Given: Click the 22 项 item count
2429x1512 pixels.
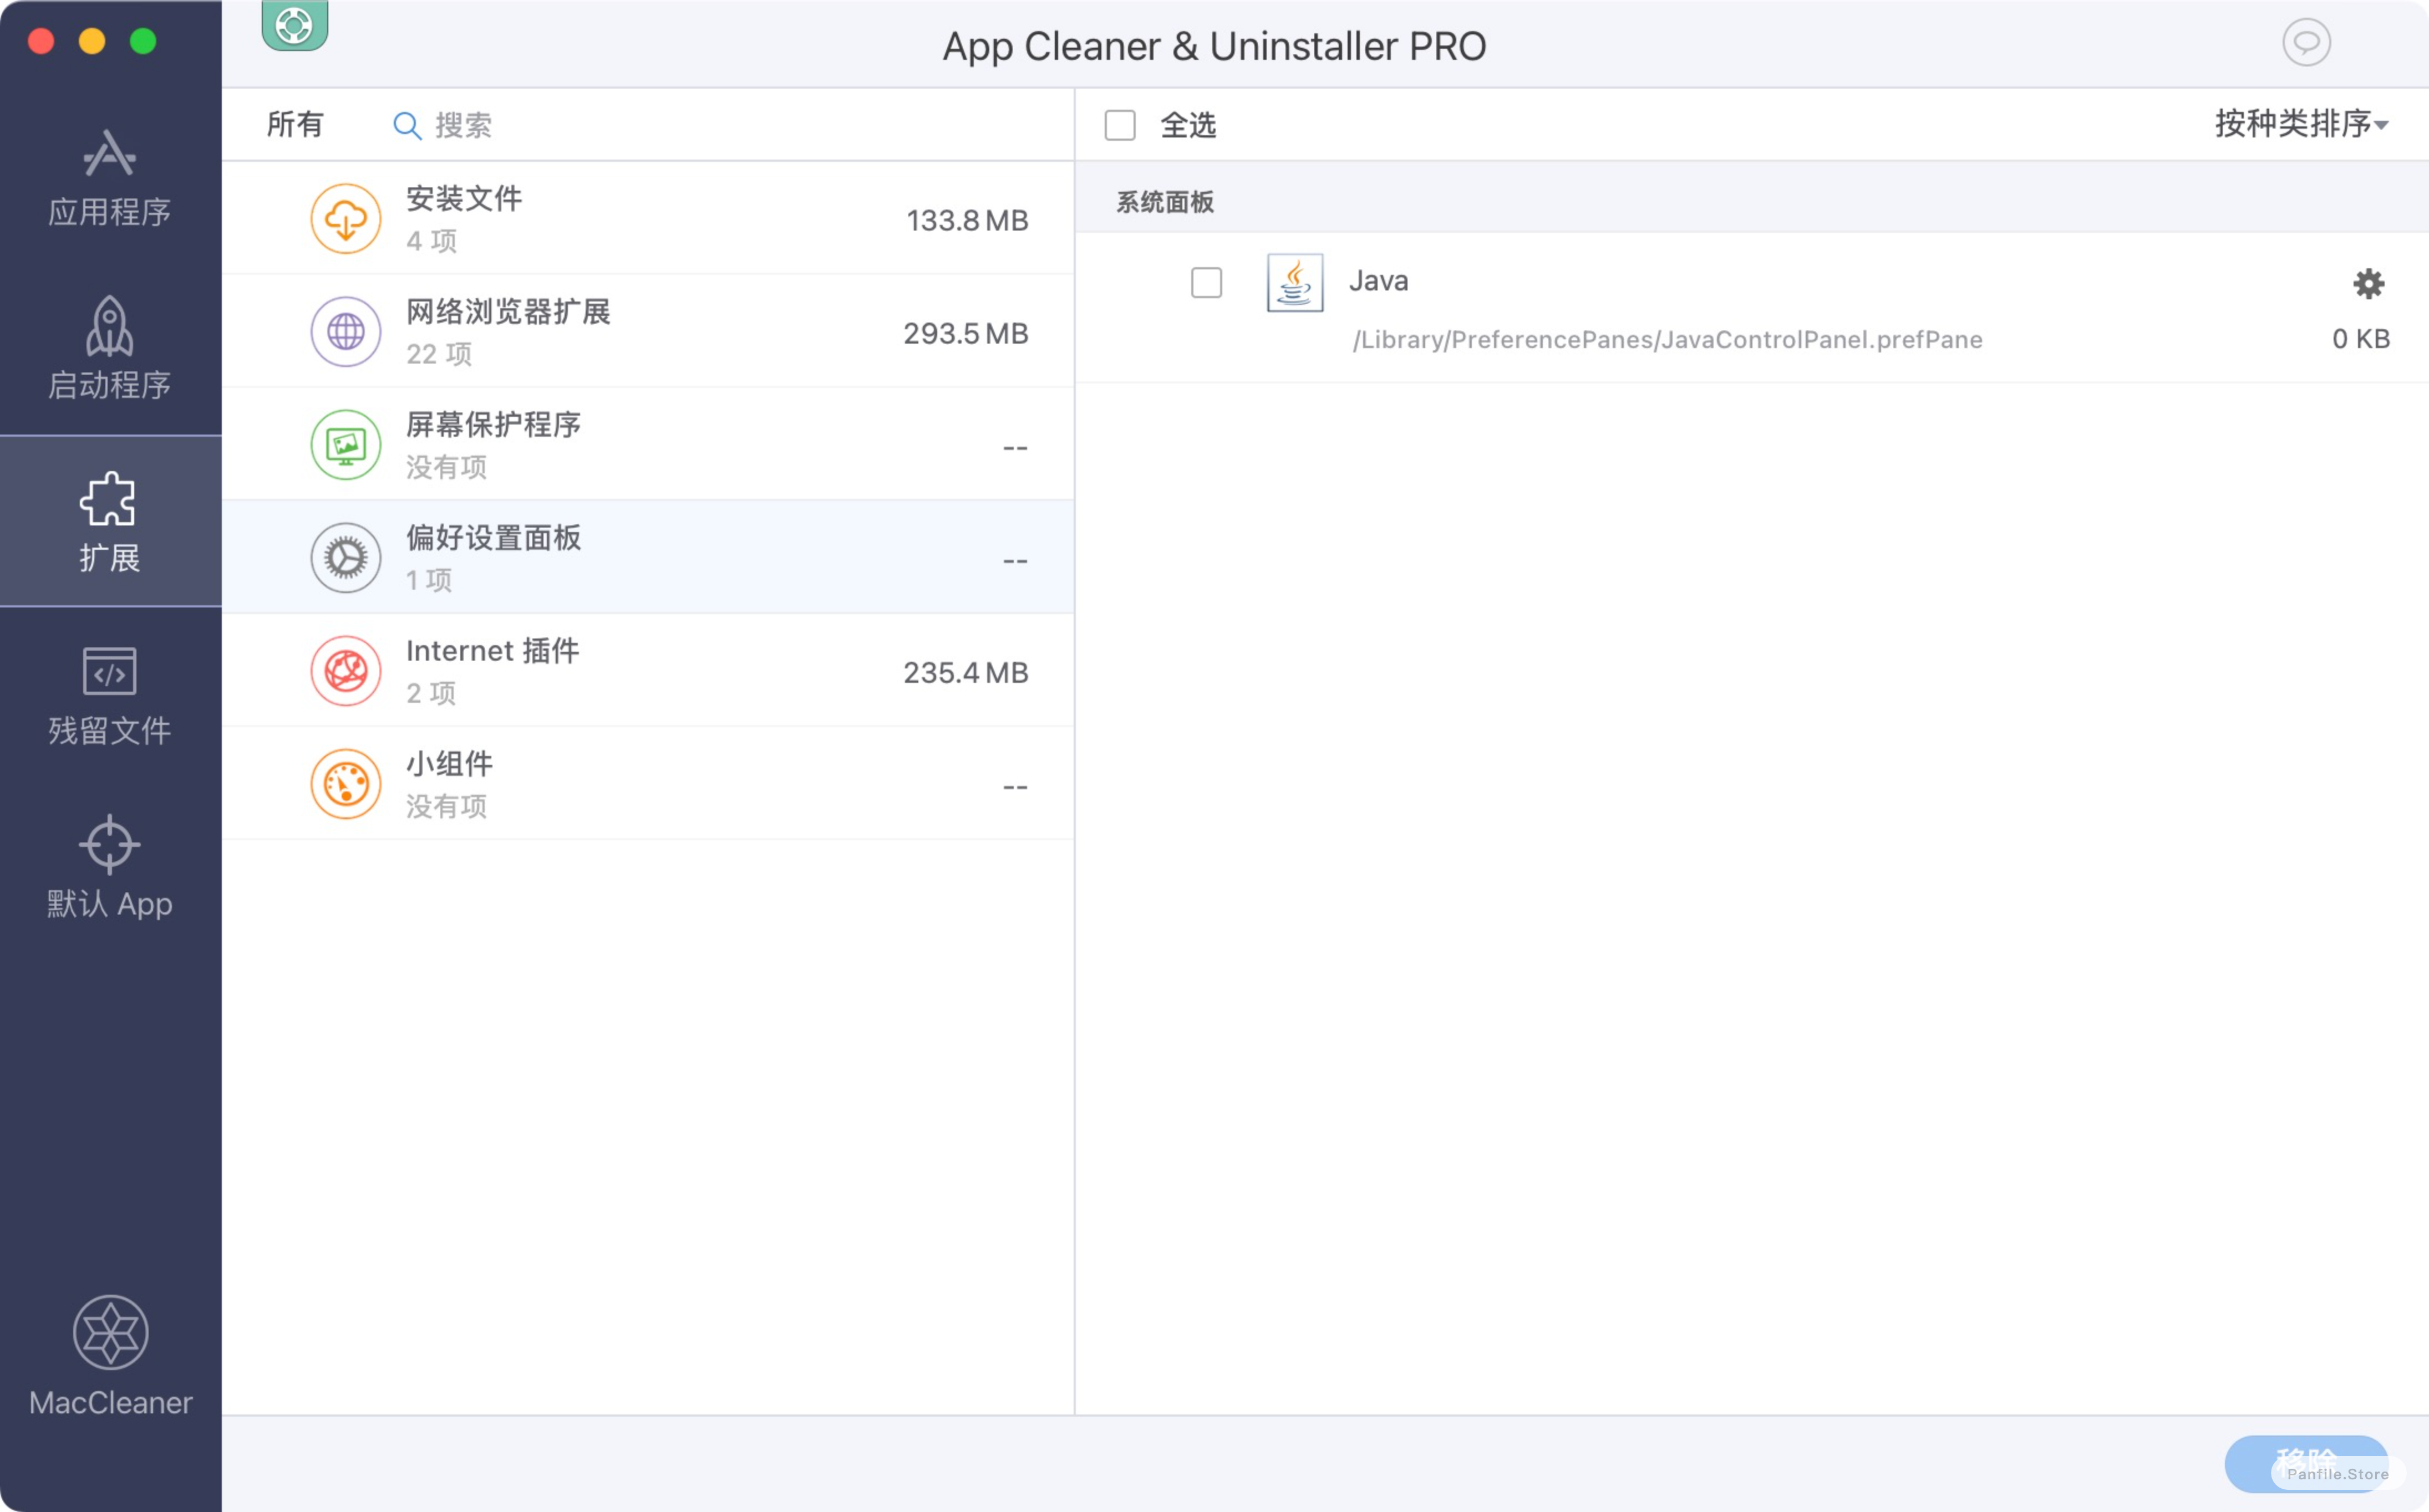Looking at the screenshot, I should tap(438, 354).
